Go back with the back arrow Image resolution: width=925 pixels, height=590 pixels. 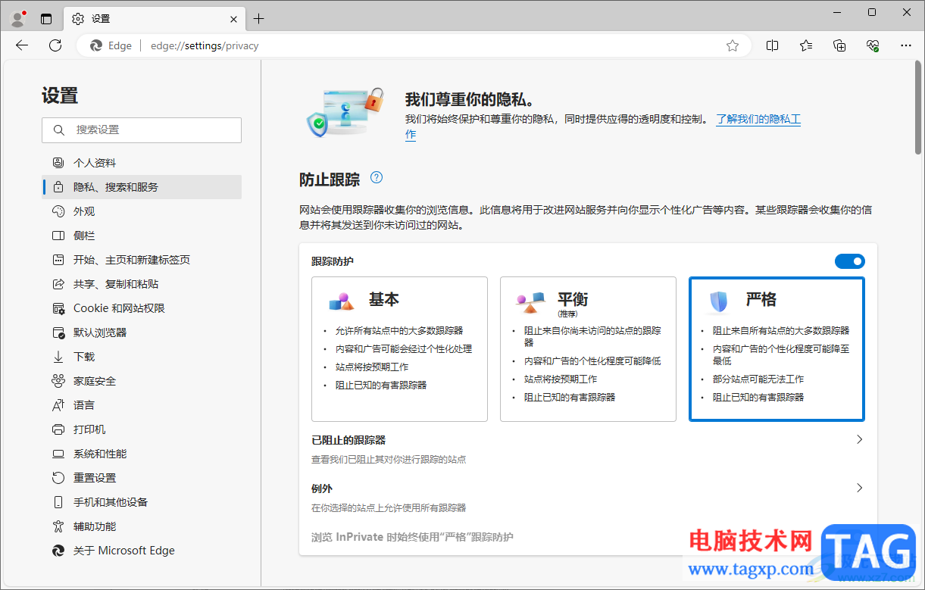22,45
